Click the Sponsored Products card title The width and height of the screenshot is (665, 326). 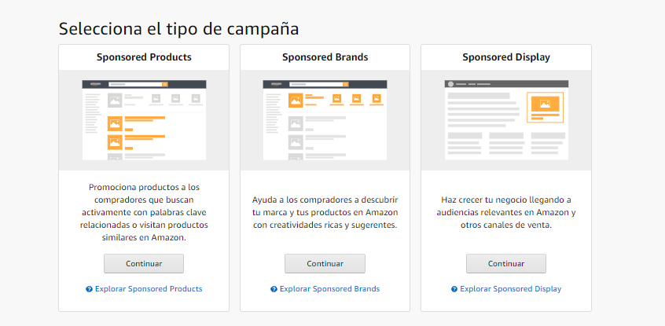pos(144,57)
